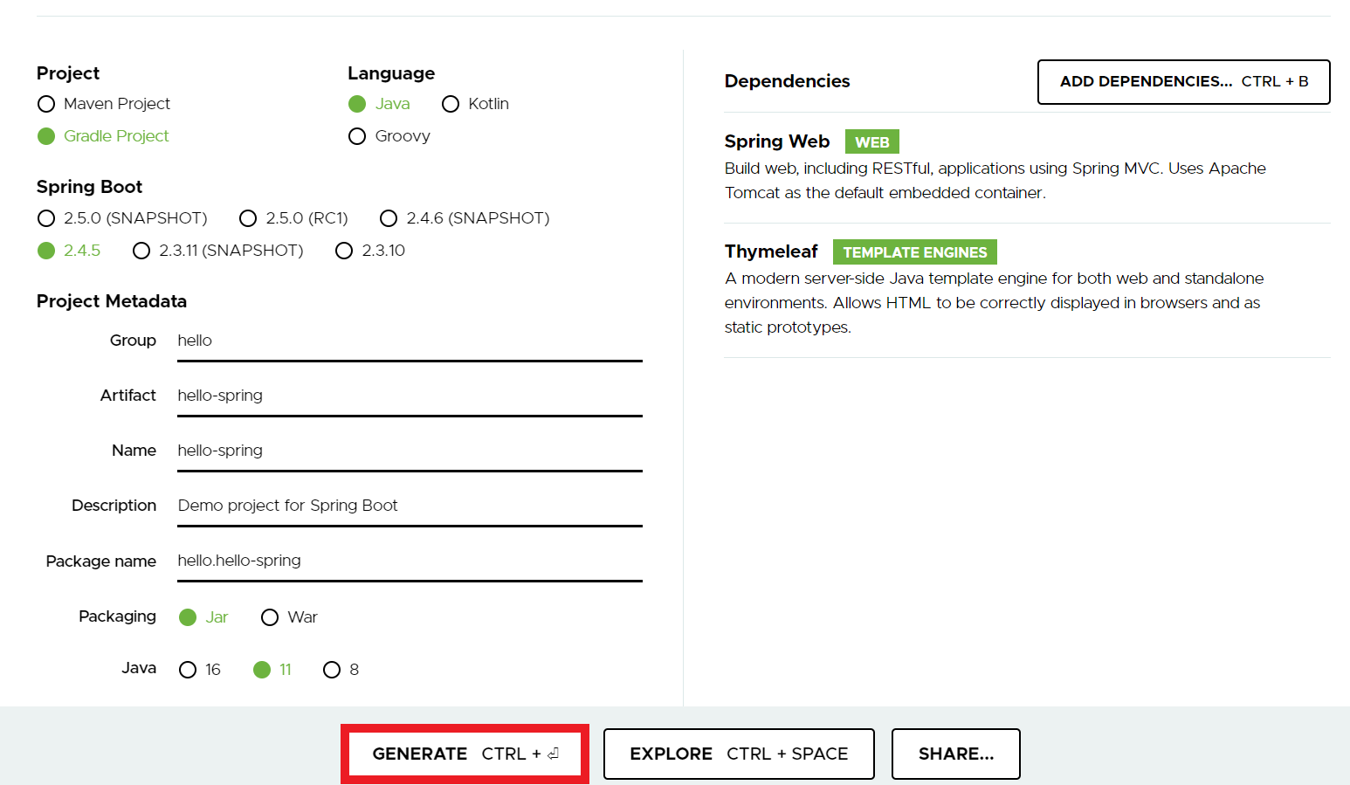Screen dimensions: 1350x785
Task: Select the Gradle Project radio option
Action: pos(103,136)
